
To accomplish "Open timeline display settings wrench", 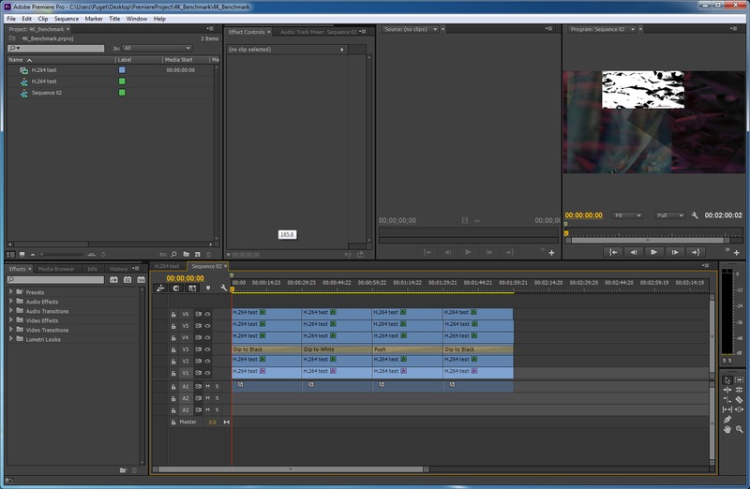I will [223, 289].
